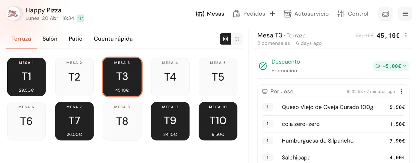The width and height of the screenshot is (418, 163).
Task: Switch to large grid table view
Action: [226, 39]
